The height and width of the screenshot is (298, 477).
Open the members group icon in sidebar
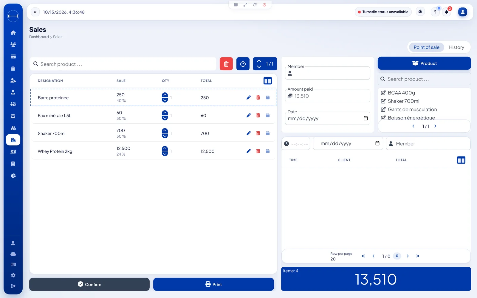click(x=13, y=45)
